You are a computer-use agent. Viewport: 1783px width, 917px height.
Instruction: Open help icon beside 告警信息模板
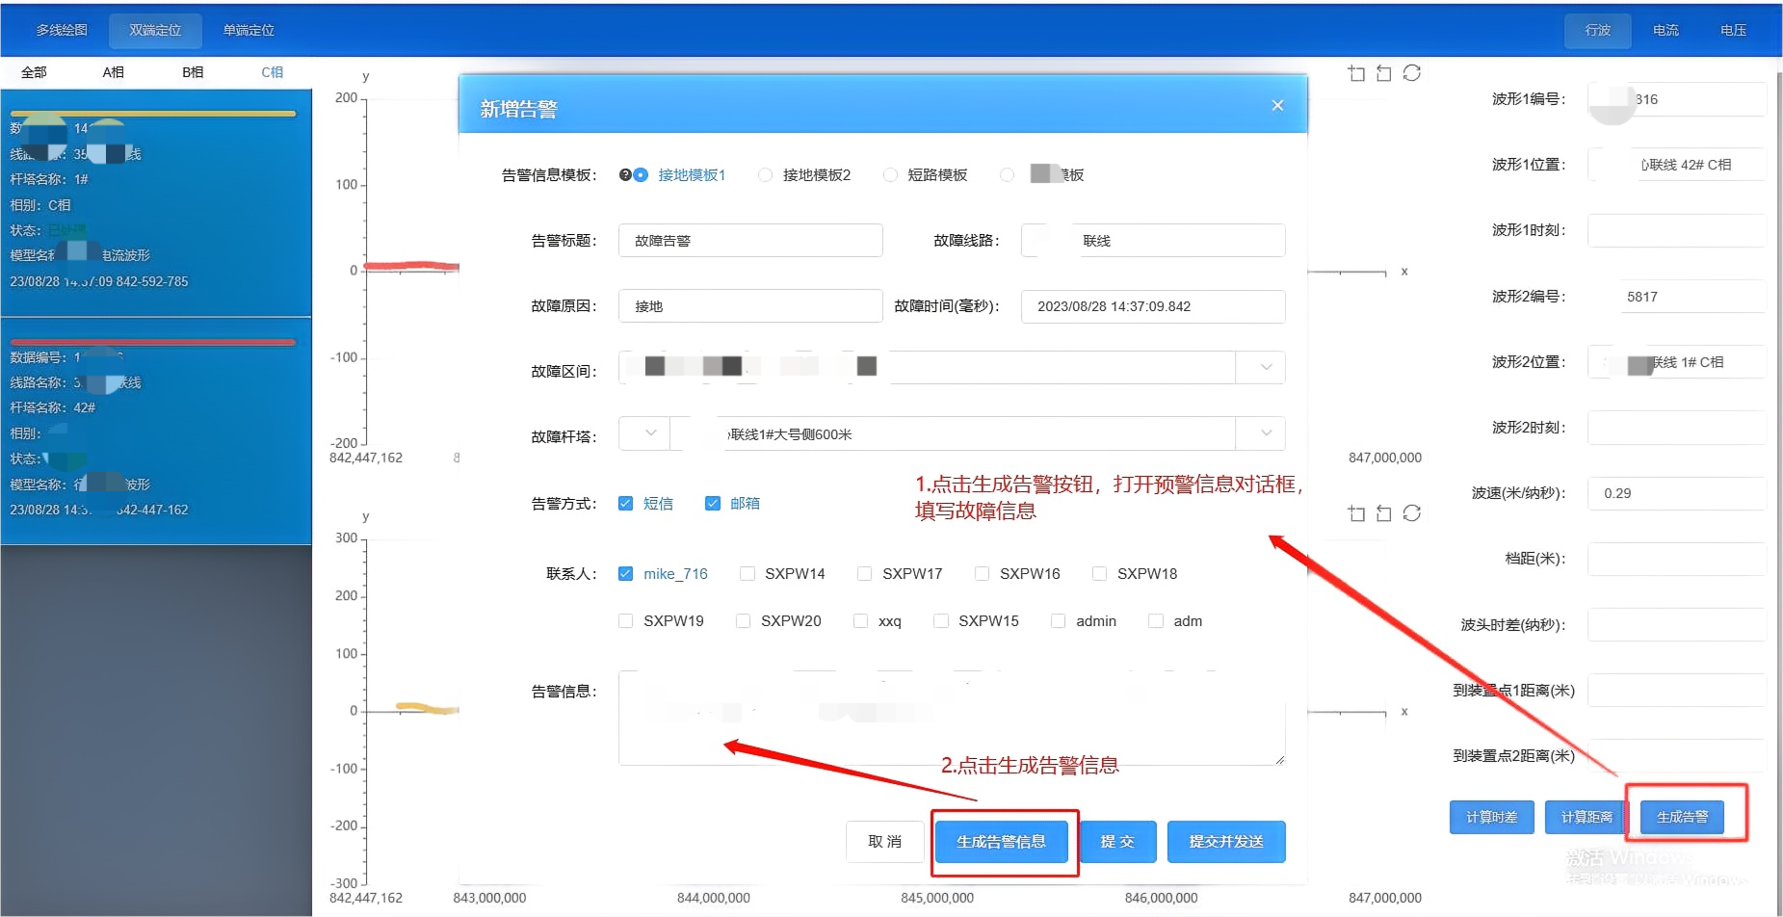[625, 174]
